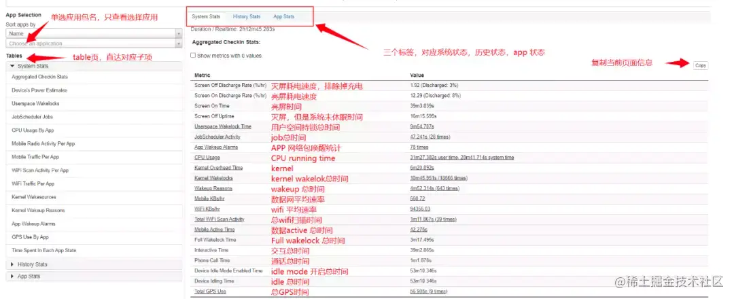Click Wakeup Reasons metric link
734x299 pixels.
coord(213,188)
